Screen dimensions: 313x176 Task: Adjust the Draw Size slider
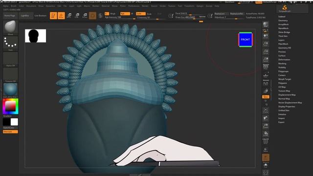click(x=190, y=18)
